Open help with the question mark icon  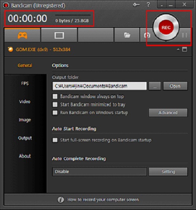click(x=148, y=5)
